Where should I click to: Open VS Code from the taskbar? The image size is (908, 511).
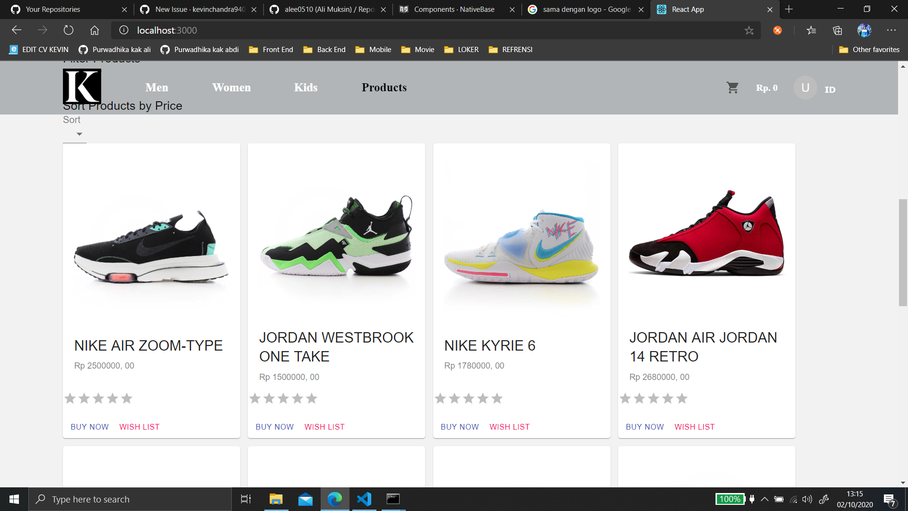364,499
